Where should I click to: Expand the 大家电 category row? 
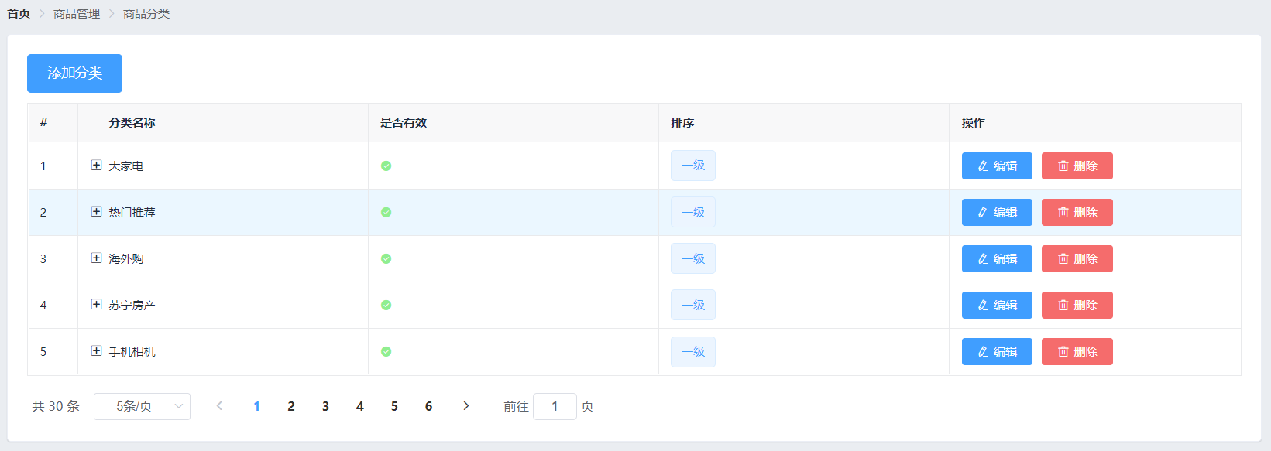click(96, 166)
